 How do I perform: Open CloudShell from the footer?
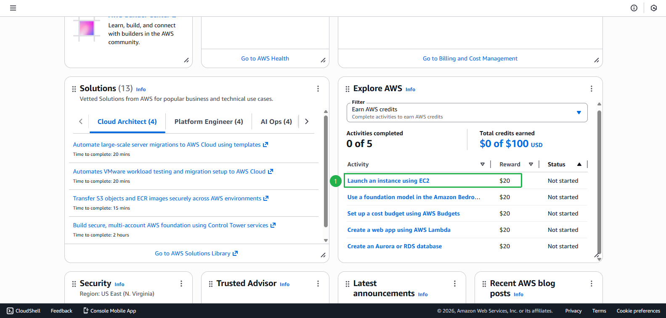[24, 311]
